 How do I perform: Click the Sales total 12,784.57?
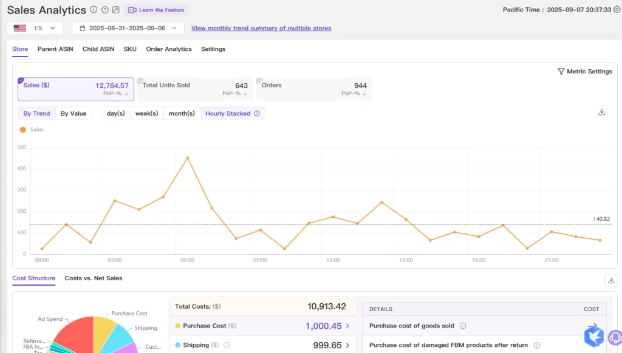(112, 86)
